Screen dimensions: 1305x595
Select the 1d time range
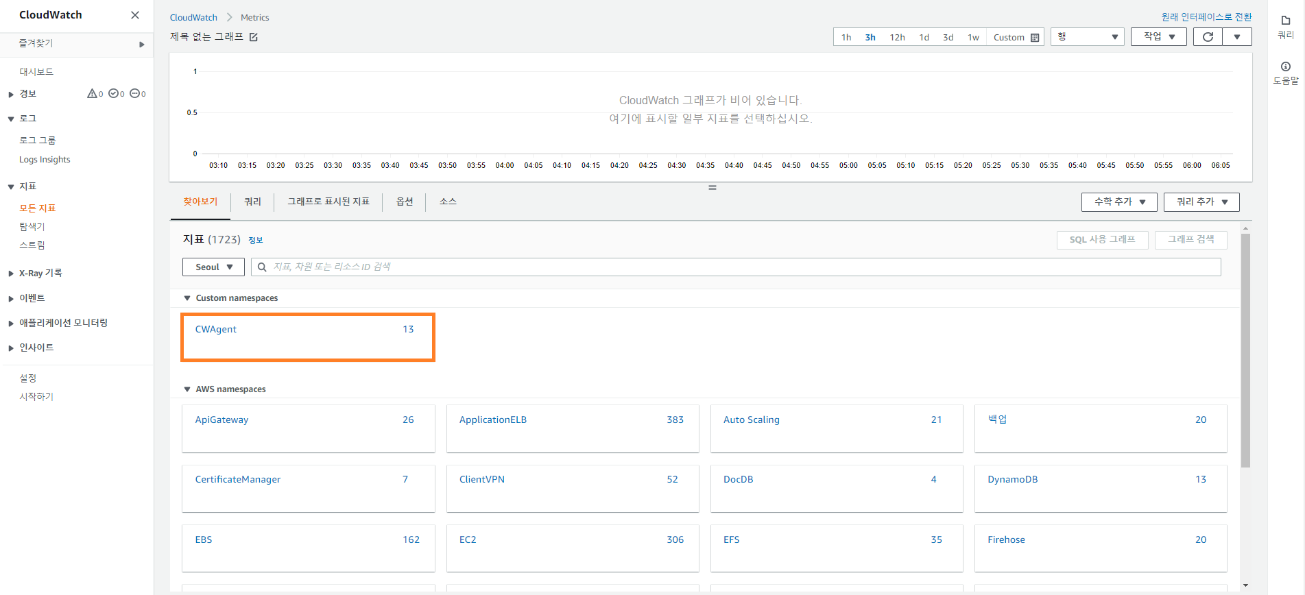pos(924,37)
